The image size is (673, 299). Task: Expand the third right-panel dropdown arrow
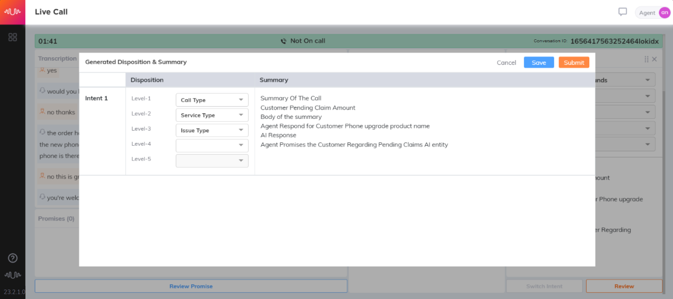(x=648, y=112)
